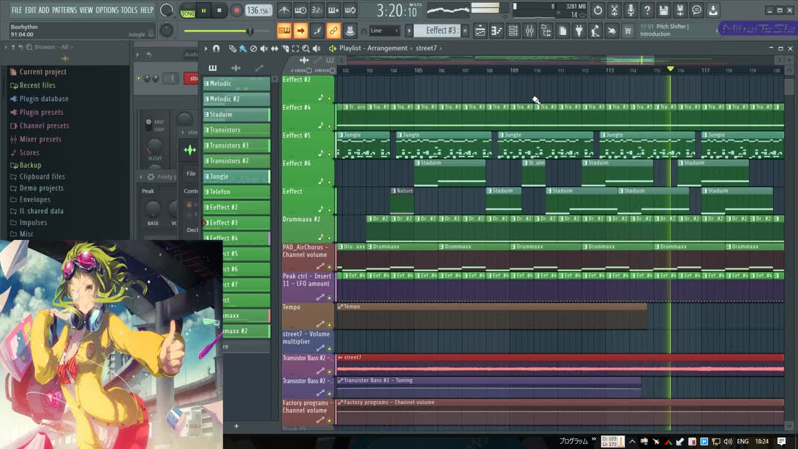Screen dimensions: 798x449
Task: Toggle STRETCH checkbox in Playlist
Action: [x=332, y=70]
